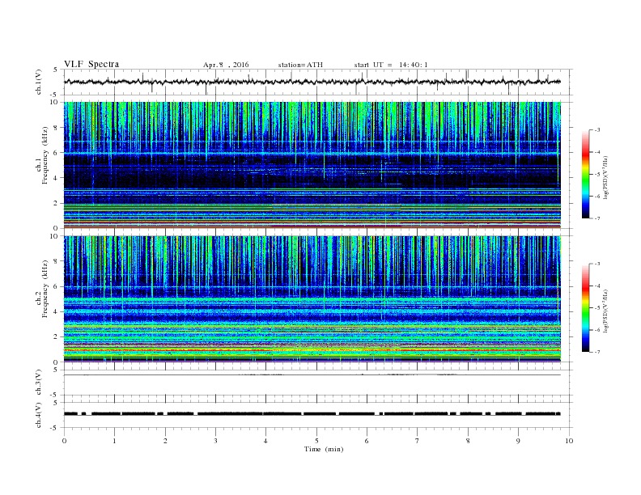Click the "station=ATH" header text
This screenshot has width=641, height=495.
[300, 65]
